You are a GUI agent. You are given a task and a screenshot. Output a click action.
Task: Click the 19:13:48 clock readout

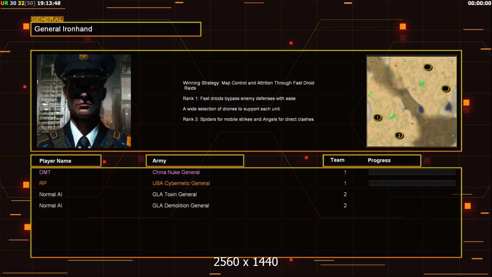point(49,3)
